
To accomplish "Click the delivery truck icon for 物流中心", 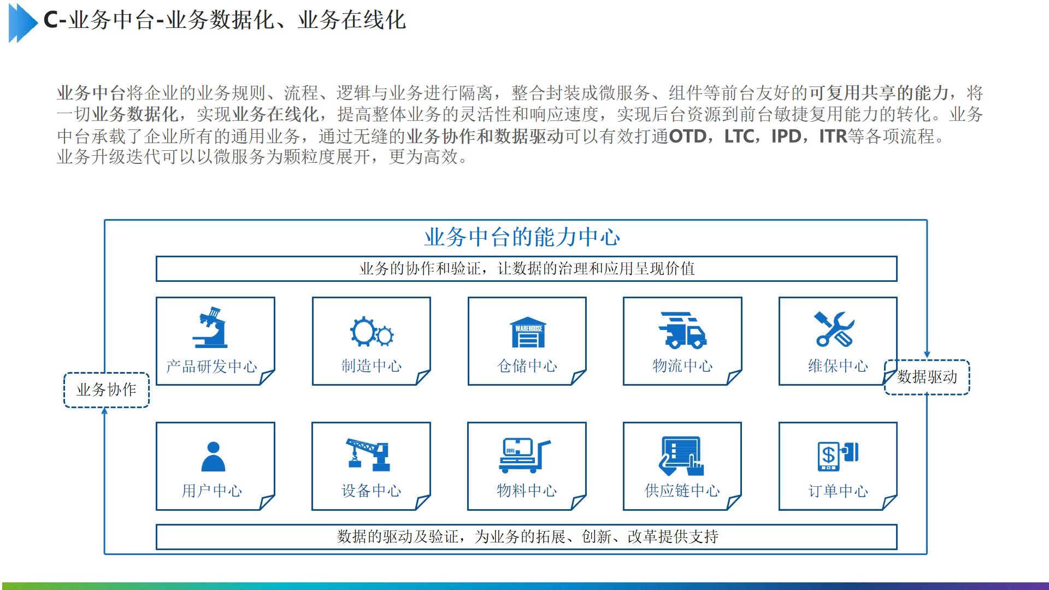I will tap(682, 330).
